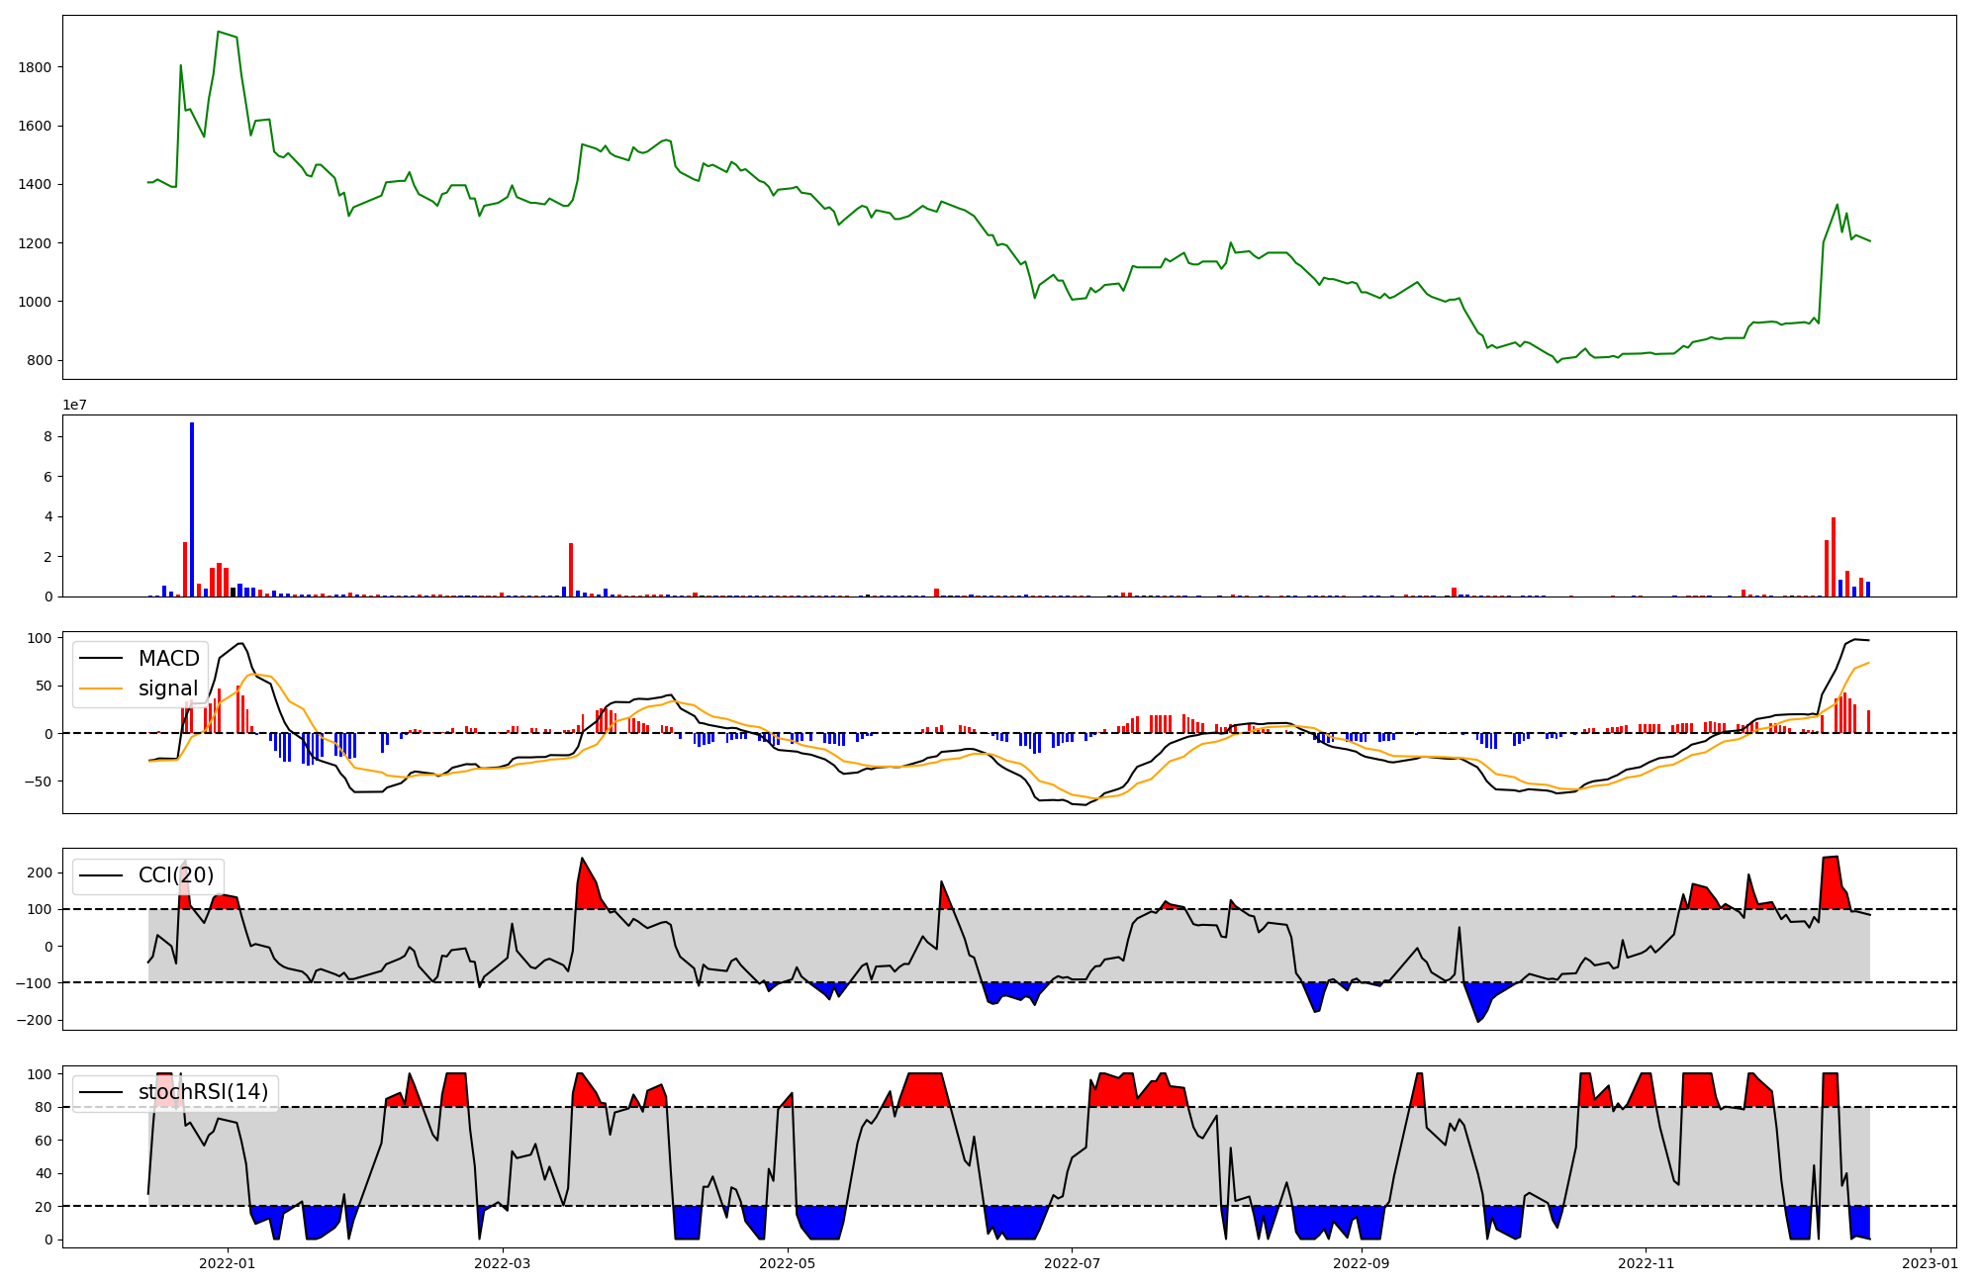Click the 200 label on CCI axis
This screenshot has height=1286, width=1979.
click(40, 873)
